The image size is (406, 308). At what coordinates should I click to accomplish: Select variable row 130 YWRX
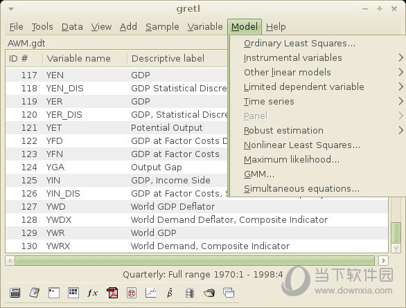(x=197, y=246)
